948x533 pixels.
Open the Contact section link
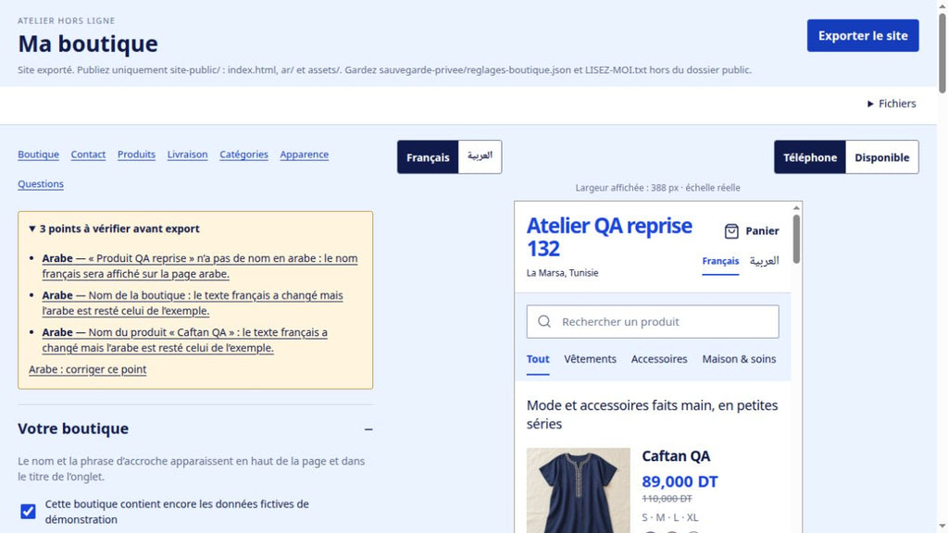88,155
